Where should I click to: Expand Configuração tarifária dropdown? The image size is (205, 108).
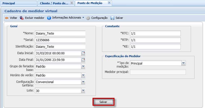point(83,82)
